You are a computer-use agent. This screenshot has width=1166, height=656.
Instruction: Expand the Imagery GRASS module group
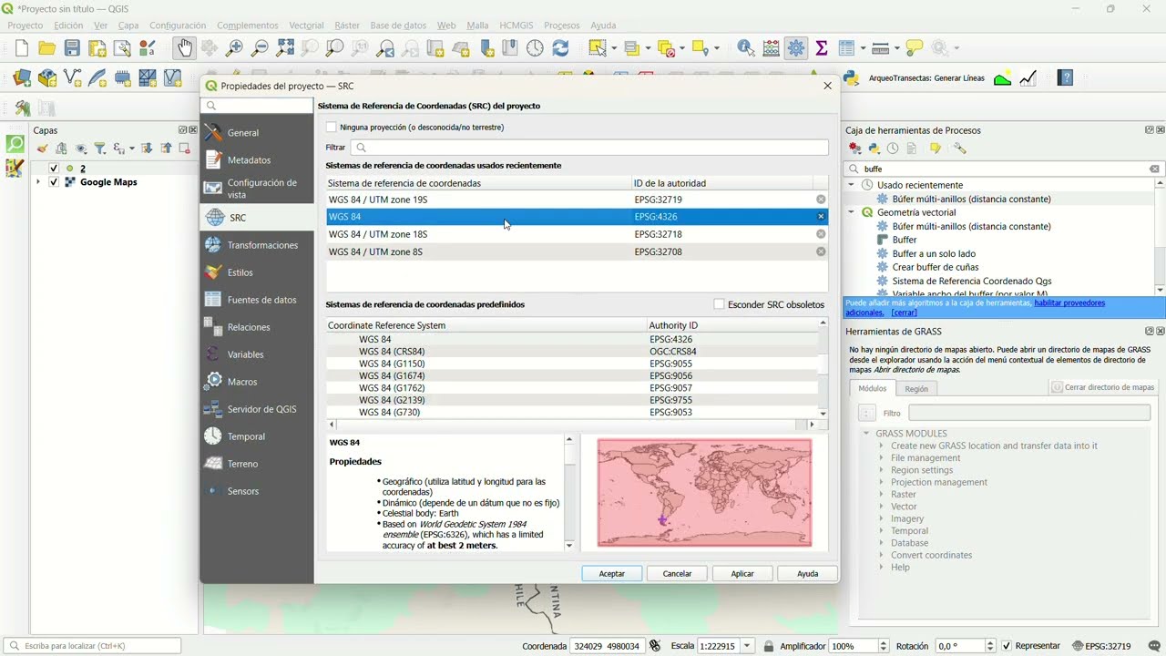pos(882,518)
